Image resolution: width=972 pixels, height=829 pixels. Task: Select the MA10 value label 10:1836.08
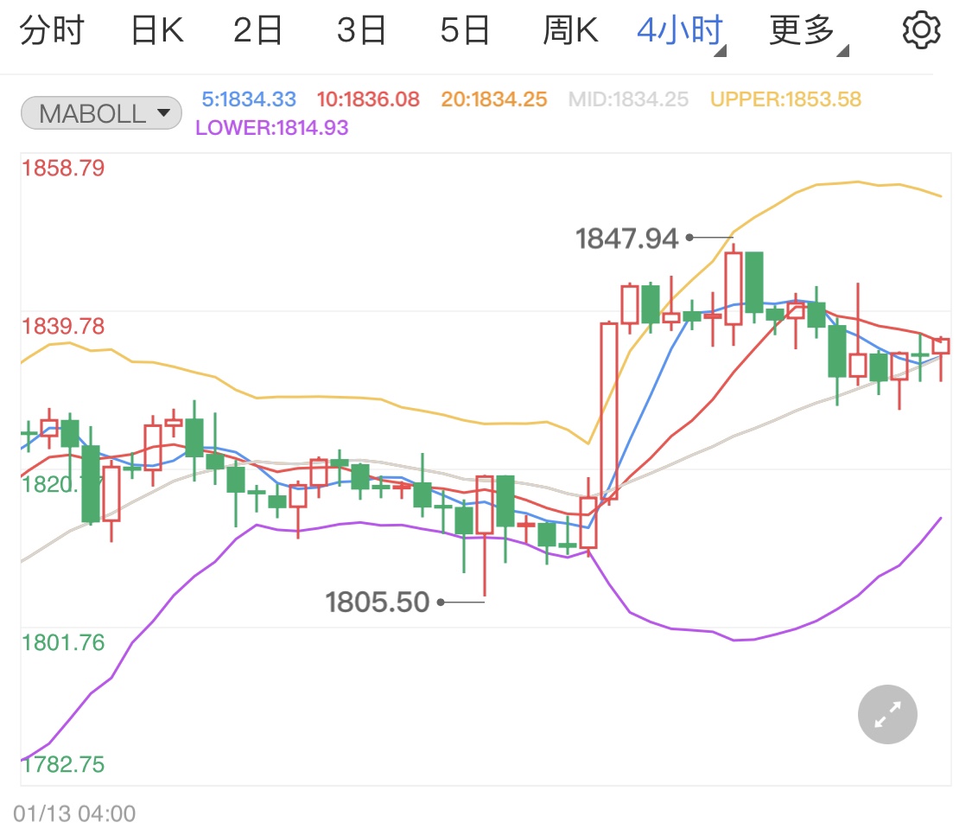[x=368, y=99]
